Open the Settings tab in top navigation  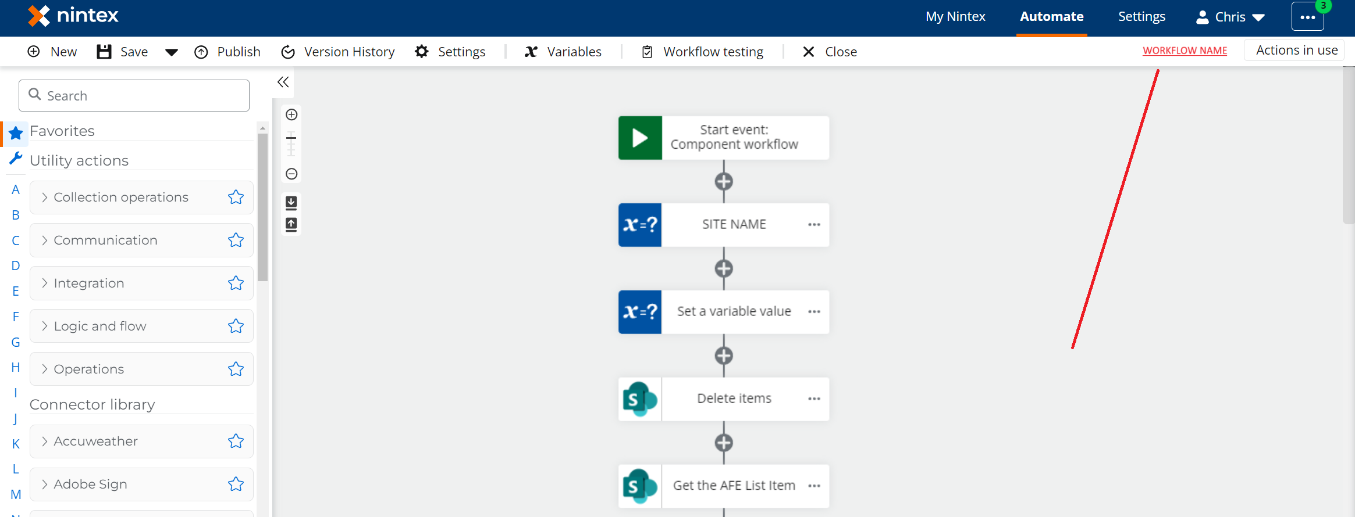tap(1141, 16)
